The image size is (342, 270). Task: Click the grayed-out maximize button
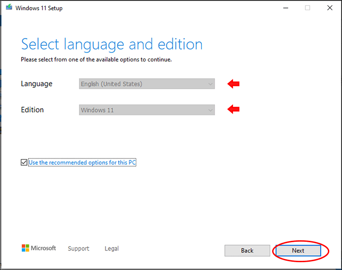pos(307,8)
